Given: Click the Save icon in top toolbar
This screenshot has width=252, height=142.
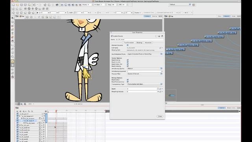Looking at the screenshot, I should click(21, 5).
